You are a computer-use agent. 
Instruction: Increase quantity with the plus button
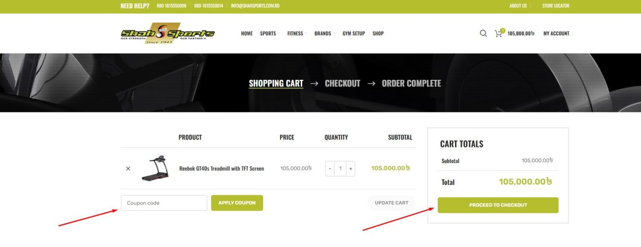coord(351,169)
